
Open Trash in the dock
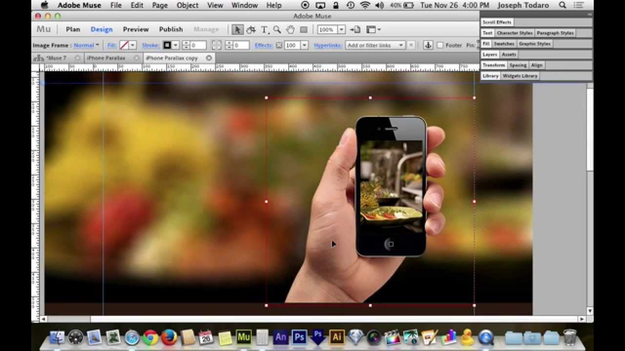[570, 337]
